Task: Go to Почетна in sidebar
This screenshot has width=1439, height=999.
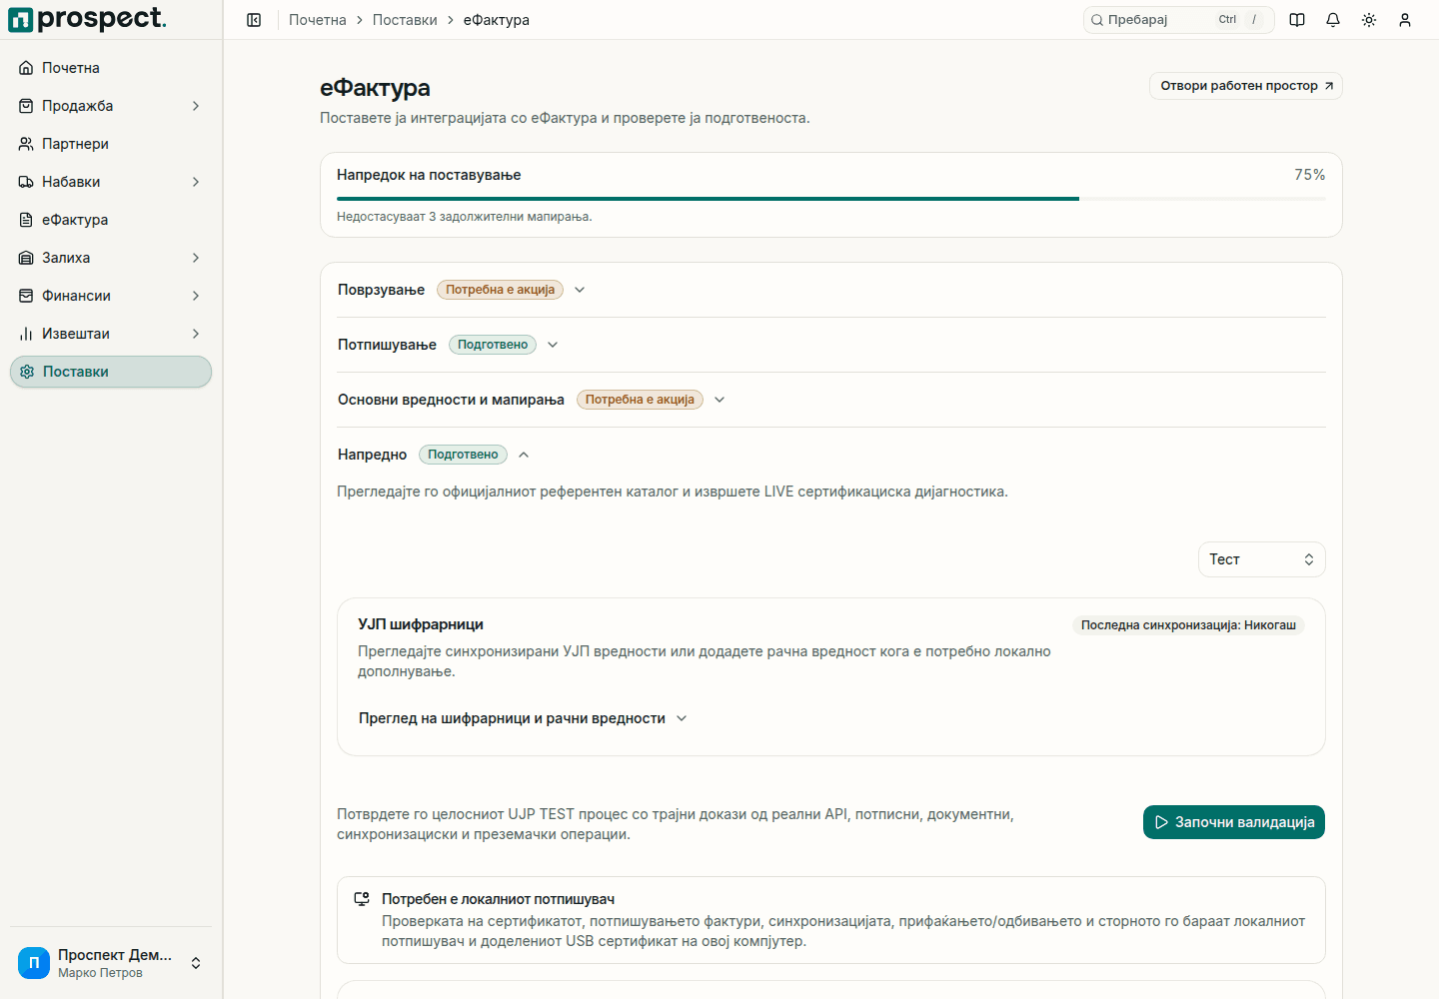Action: pos(111,68)
